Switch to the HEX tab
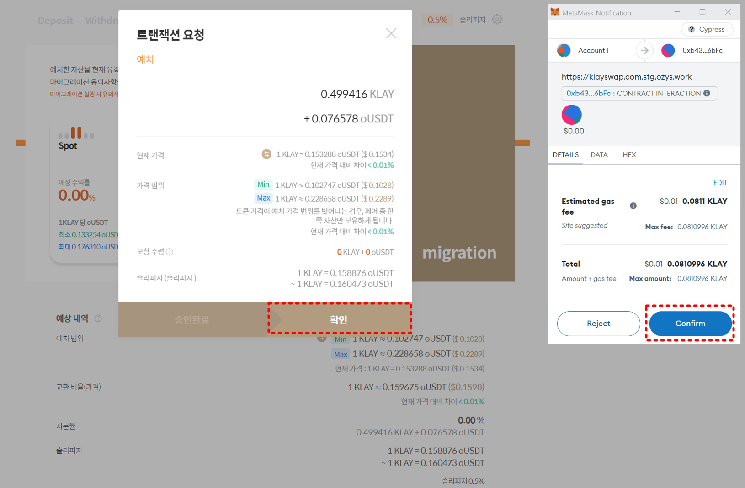This screenshot has width=745, height=488. point(629,155)
